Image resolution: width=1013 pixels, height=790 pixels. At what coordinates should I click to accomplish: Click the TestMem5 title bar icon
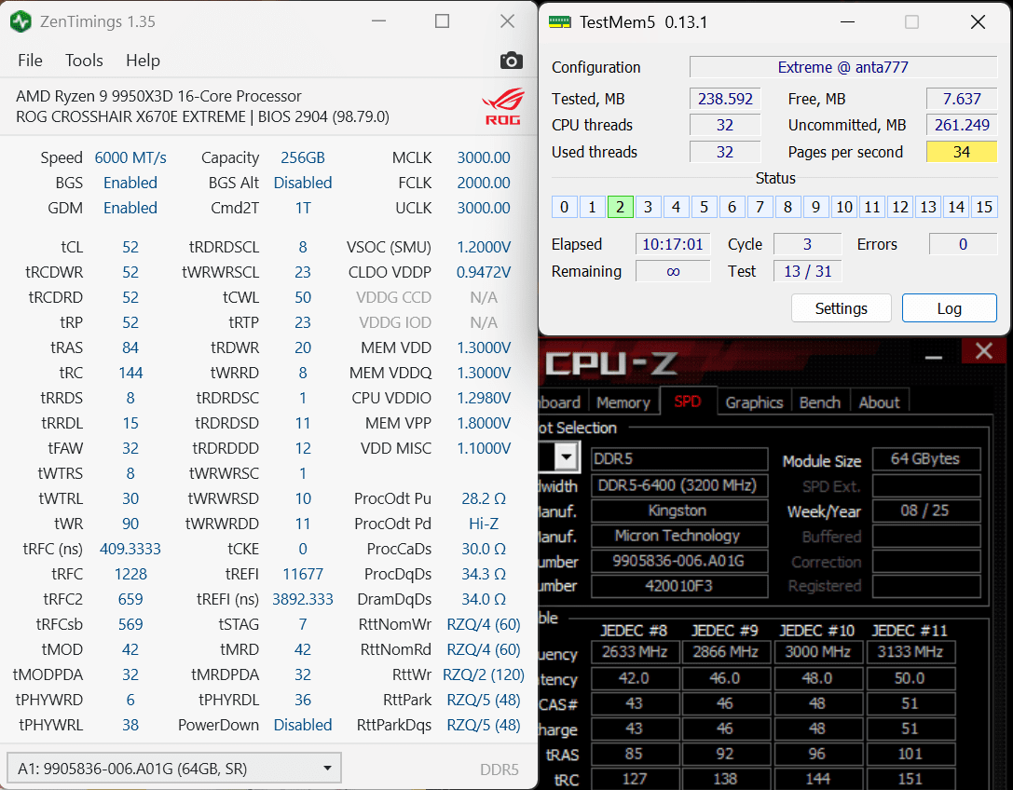pyautogui.click(x=559, y=22)
